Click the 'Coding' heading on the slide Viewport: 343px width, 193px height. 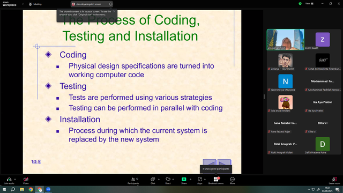73,55
